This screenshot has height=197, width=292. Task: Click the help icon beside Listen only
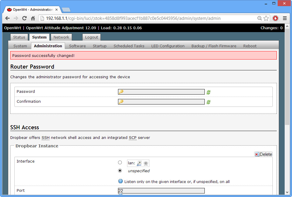pyautogui.click(x=120, y=181)
